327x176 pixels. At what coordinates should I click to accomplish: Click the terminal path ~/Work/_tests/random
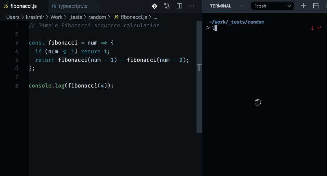(237, 22)
